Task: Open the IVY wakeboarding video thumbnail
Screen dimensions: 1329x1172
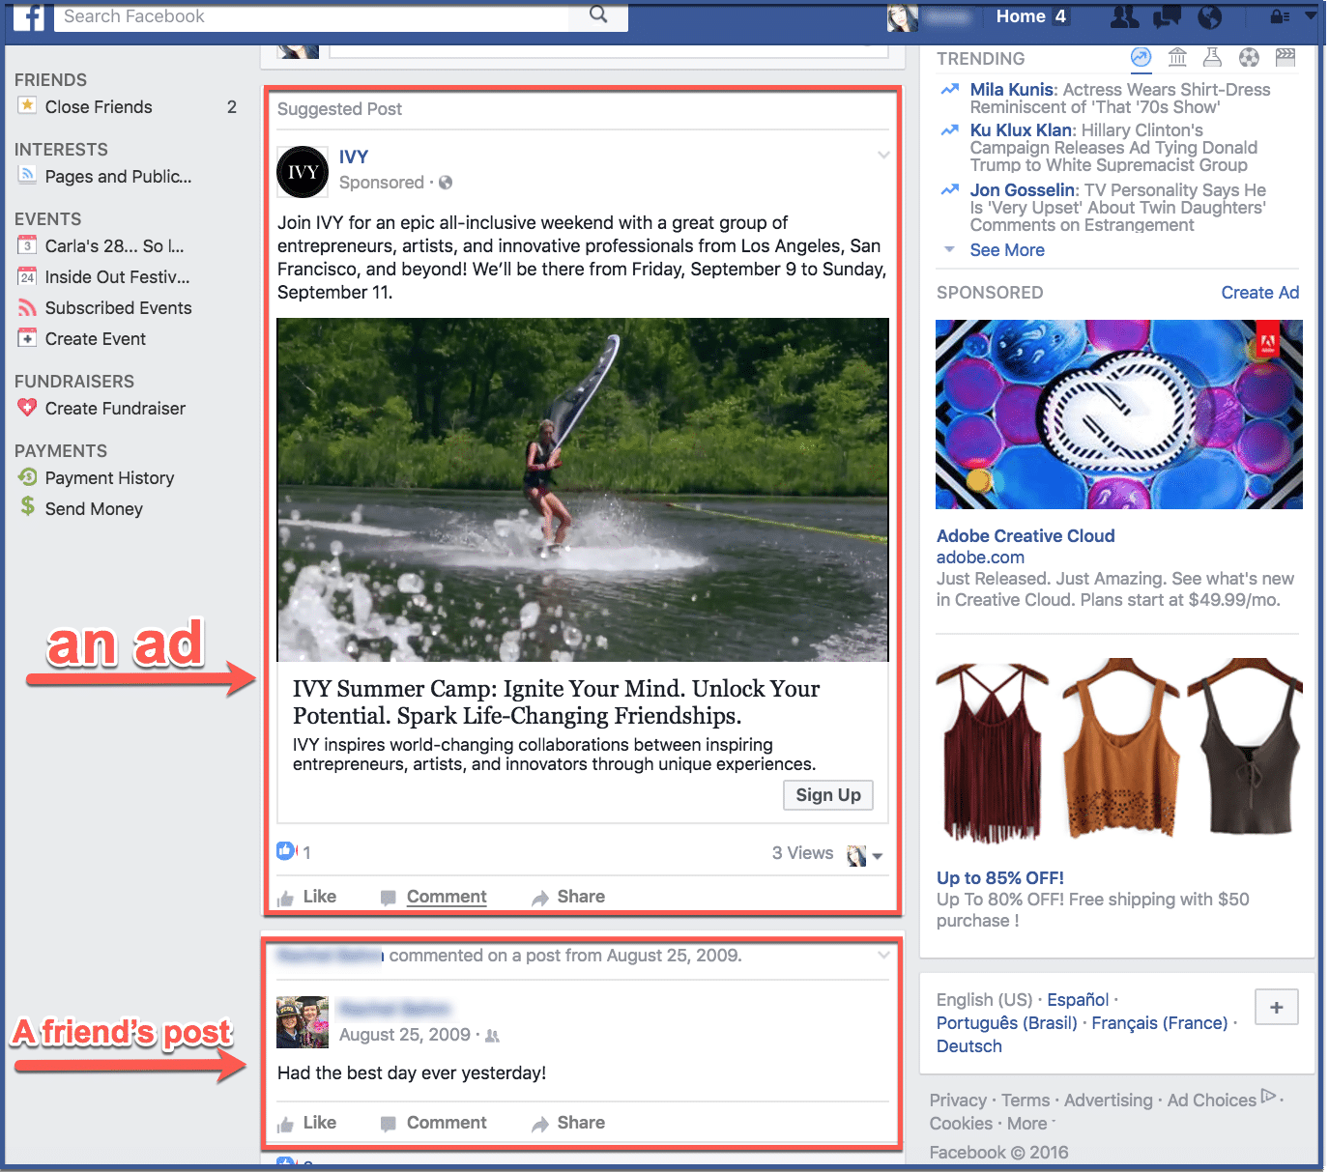Action: tap(583, 490)
